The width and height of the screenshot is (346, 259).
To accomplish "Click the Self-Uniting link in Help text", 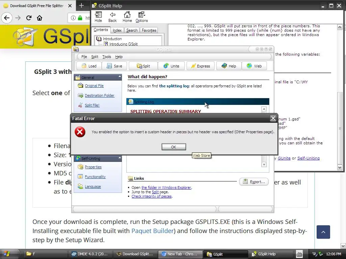I will click(308, 158).
